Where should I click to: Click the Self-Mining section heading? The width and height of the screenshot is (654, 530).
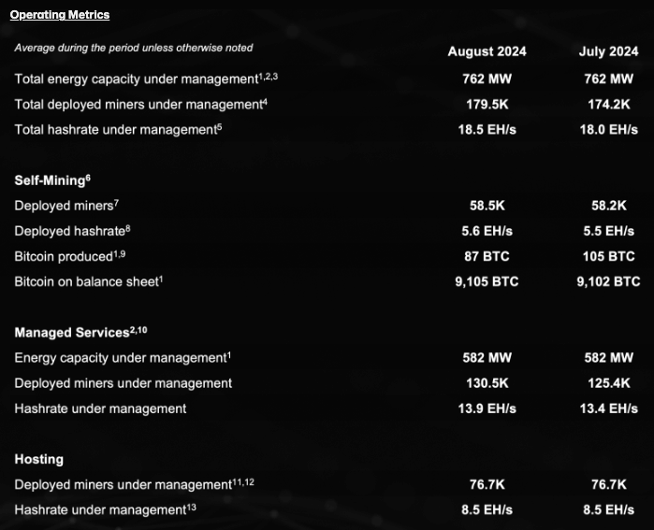(51, 179)
